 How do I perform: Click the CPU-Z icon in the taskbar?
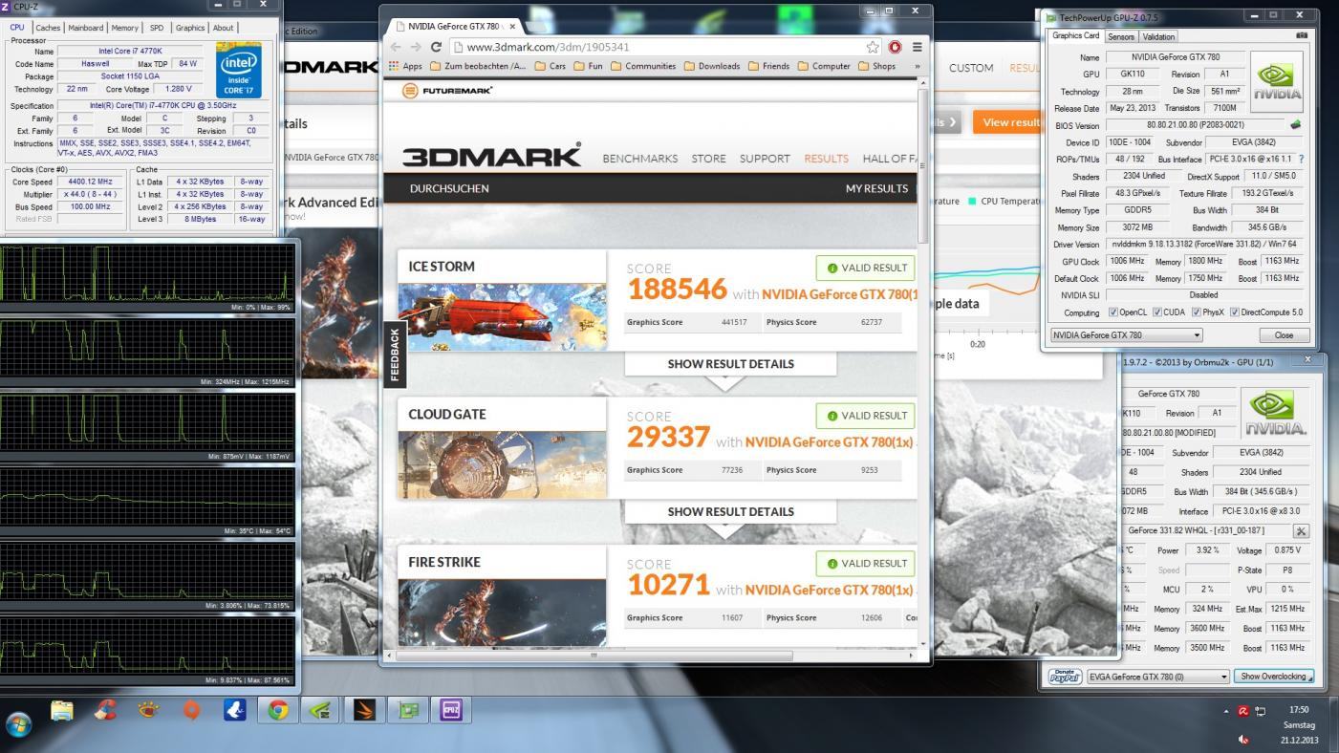[451, 710]
